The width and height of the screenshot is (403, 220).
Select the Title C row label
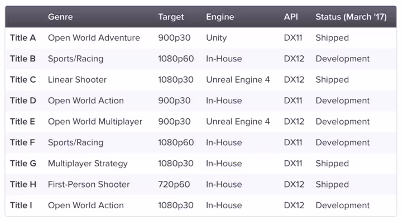[x=23, y=80]
